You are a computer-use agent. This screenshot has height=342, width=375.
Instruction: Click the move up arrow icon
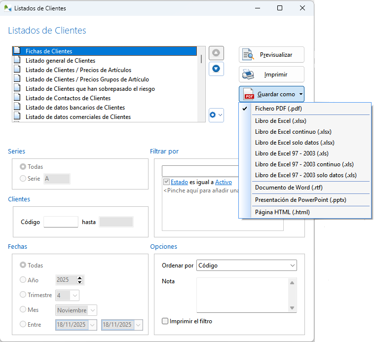[x=216, y=53]
